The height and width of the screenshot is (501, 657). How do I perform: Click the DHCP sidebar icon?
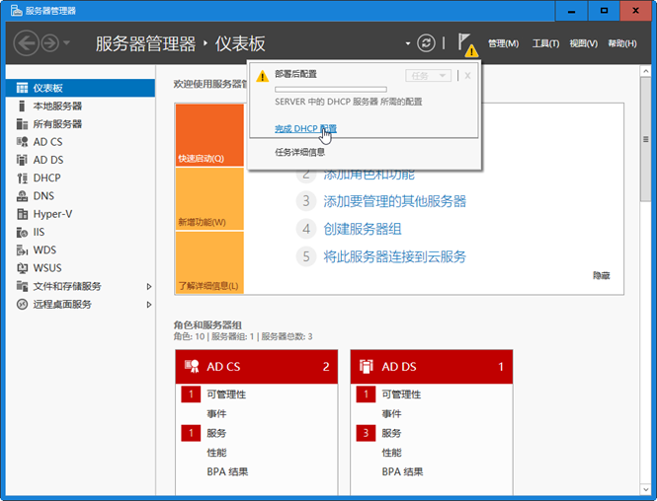(22, 178)
